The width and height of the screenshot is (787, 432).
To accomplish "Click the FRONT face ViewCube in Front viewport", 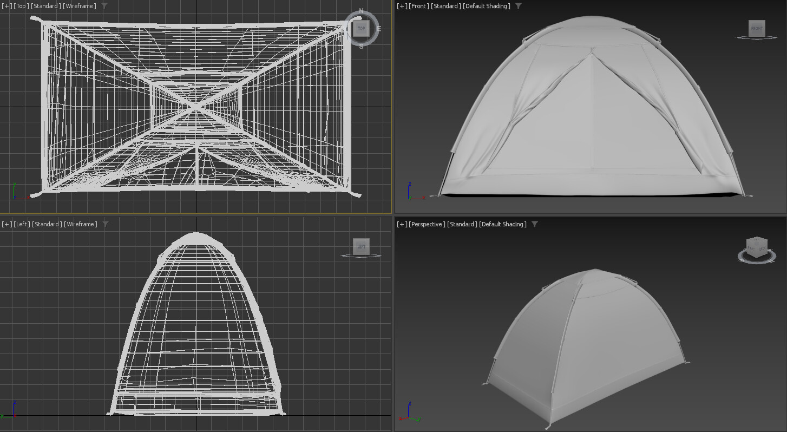I will 756,28.
